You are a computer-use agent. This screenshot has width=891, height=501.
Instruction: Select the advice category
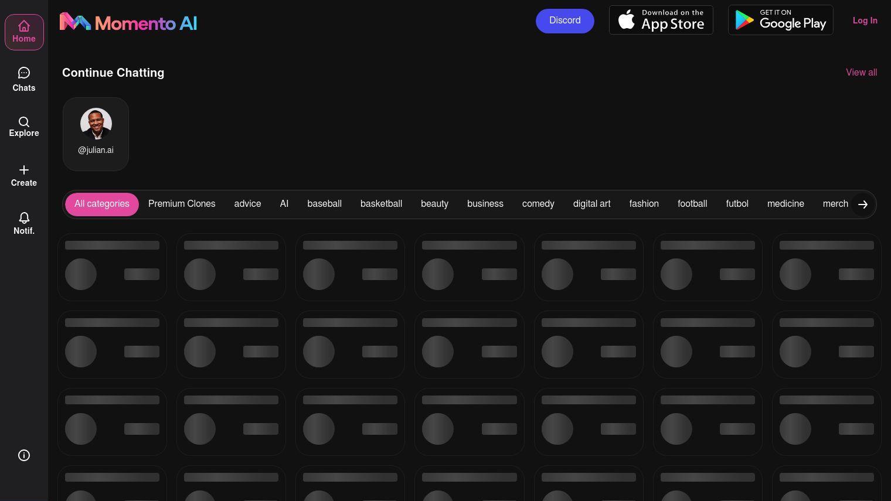point(247,204)
